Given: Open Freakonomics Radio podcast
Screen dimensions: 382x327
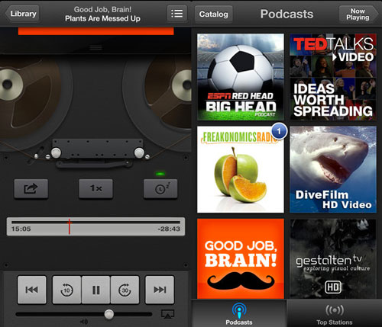Looking at the screenshot, I should point(241,169).
